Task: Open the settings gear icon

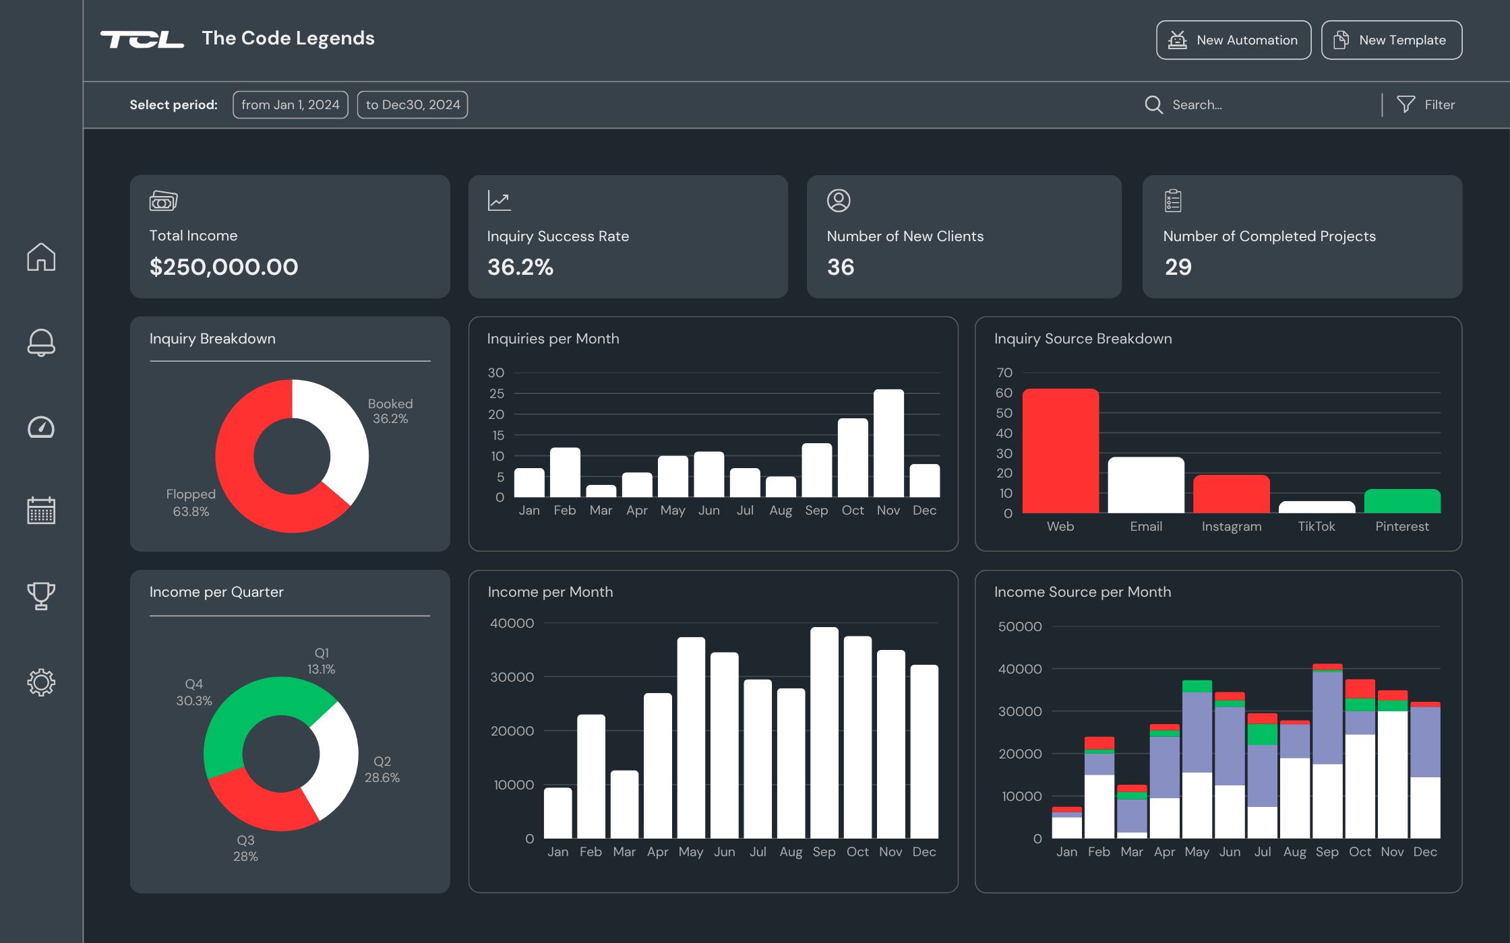Action: [x=41, y=682]
